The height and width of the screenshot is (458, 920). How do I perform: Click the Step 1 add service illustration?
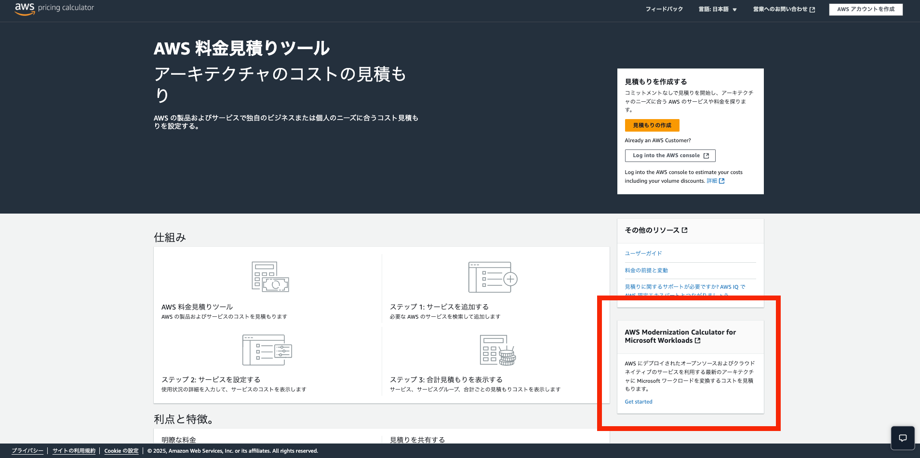click(x=493, y=277)
